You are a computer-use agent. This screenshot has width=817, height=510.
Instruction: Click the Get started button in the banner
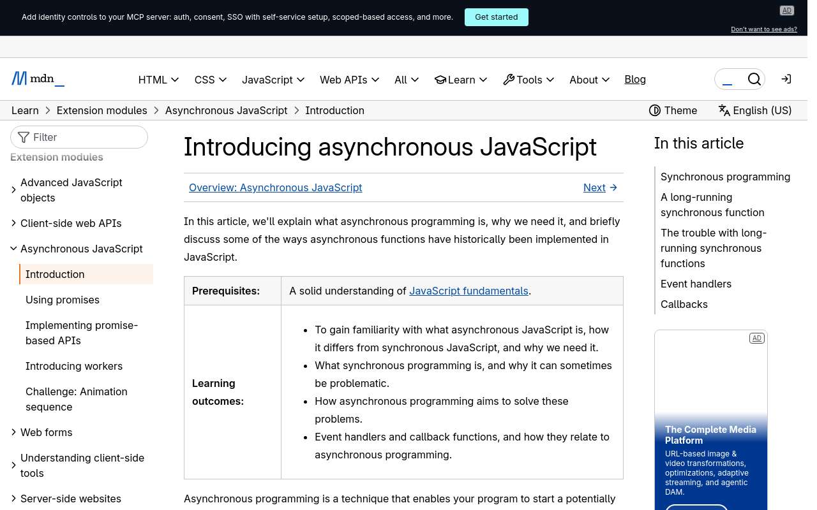(497, 17)
